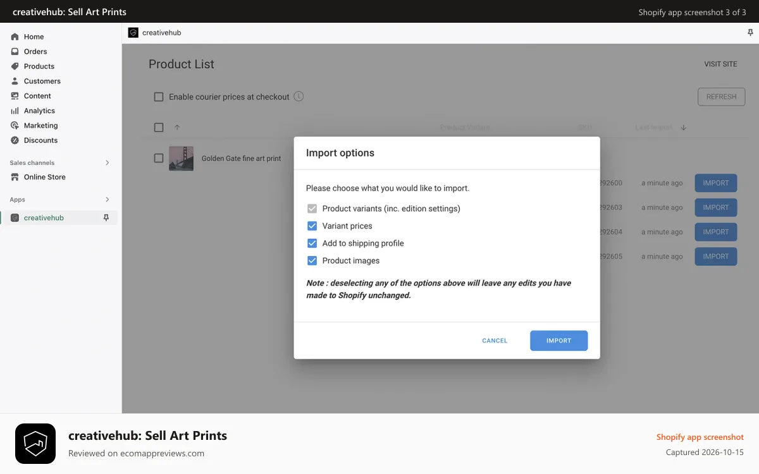
Task: Click the Import options dialog title
Action: [x=340, y=153]
